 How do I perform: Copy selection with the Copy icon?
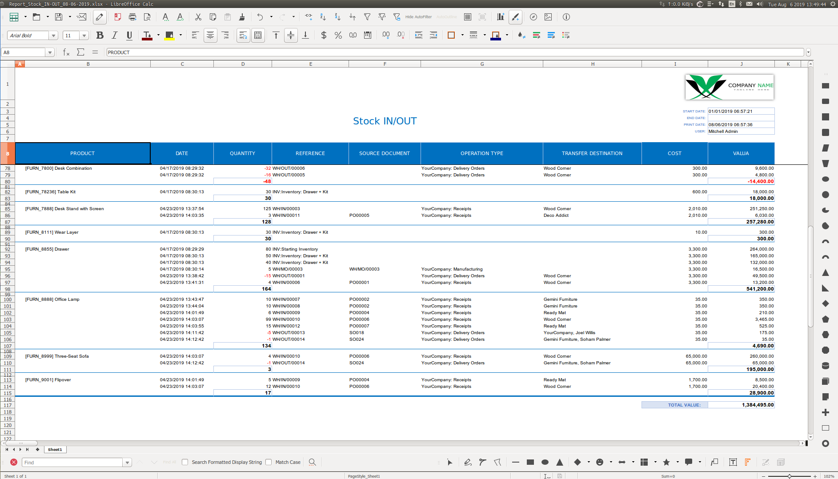tap(213, 17)
